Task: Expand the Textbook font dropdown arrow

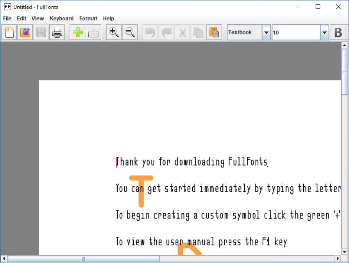Action: 266,33
